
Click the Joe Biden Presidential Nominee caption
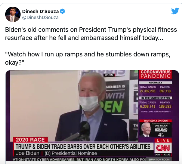(x=56, y=153)
